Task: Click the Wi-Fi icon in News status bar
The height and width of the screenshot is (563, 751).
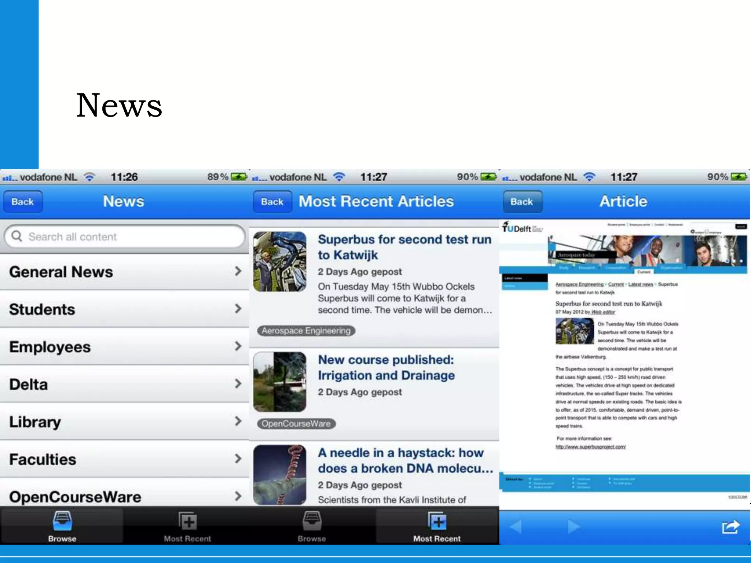Action: click(89, 177)
